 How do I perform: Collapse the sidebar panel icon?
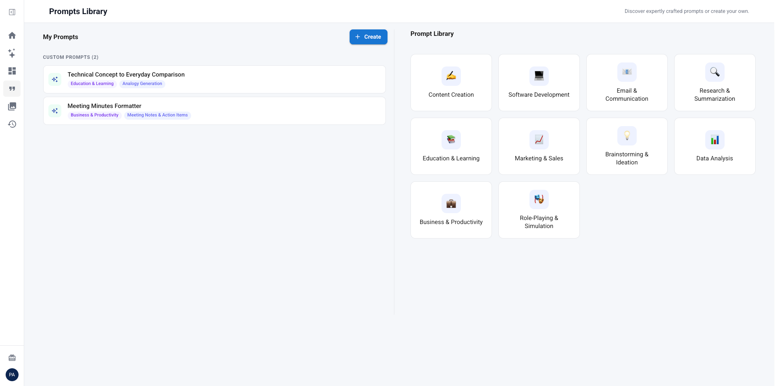[12, 12]
